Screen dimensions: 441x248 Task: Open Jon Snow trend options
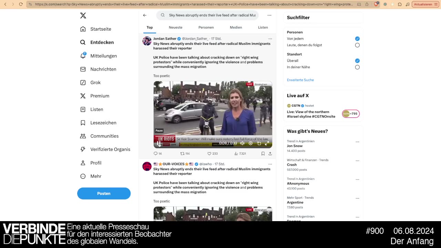[x=357, y=142]
